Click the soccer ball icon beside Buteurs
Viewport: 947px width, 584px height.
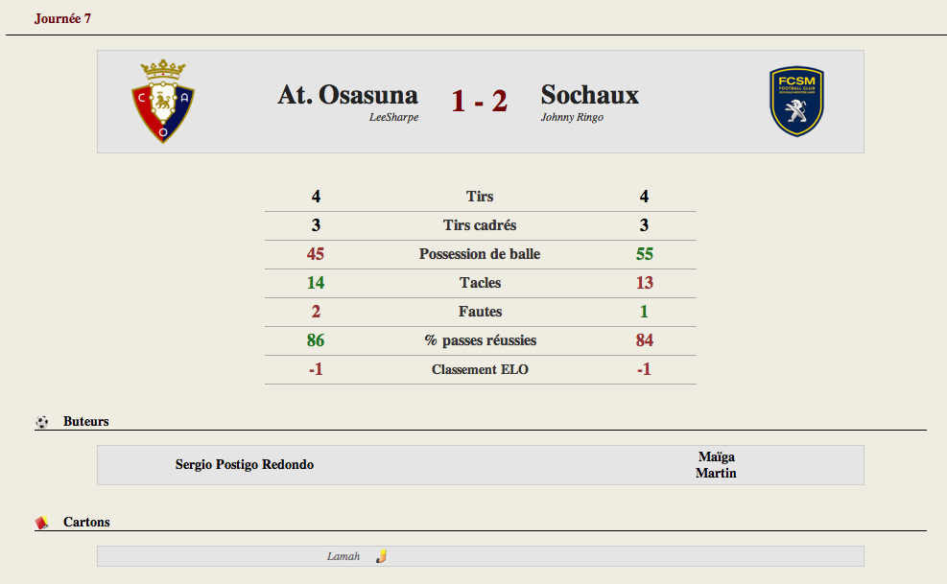pyautogui.click(x=41, y=422)
